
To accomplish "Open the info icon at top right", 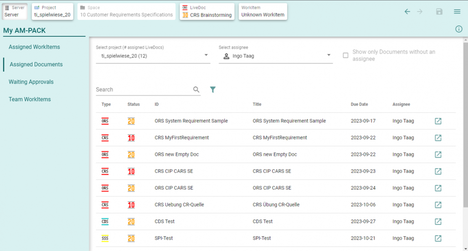I will point(459,29).
